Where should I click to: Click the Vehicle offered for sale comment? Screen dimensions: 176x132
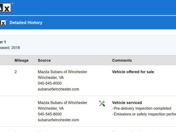coord(133,72)
